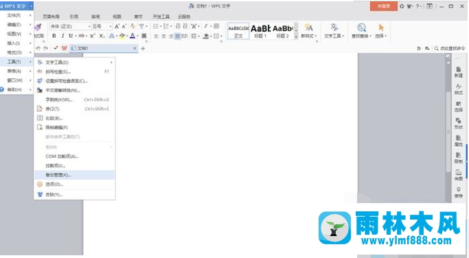The height and width of the screenshot is (258, 469).
Task: Click the command search box
Action: click(450, 49)
